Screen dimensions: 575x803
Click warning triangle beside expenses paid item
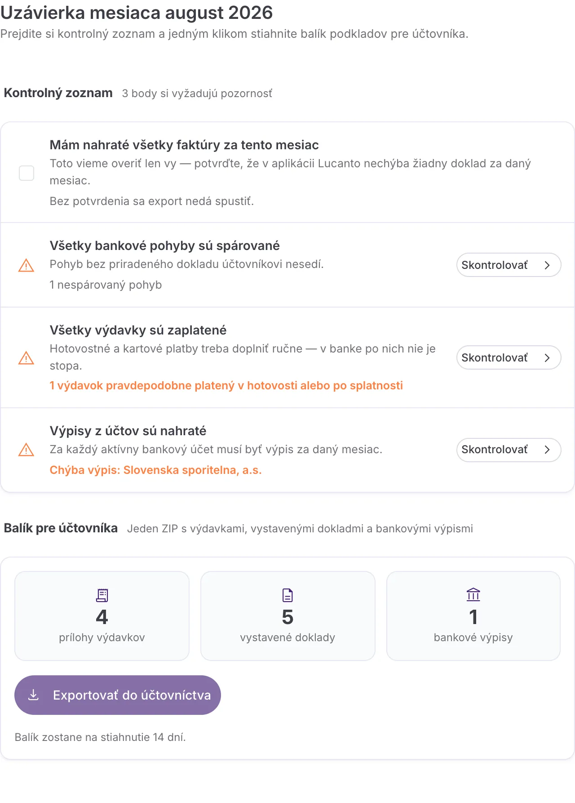click(x=26, y=358)
